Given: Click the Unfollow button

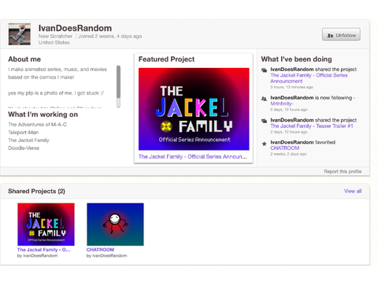Looking at the screenshot, I should [x=341, y=35].
